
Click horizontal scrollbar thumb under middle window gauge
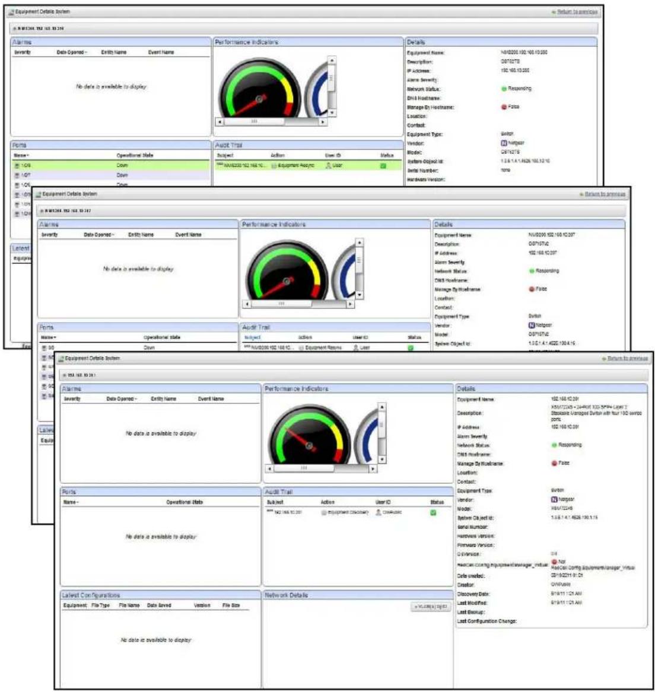(281, 304)
